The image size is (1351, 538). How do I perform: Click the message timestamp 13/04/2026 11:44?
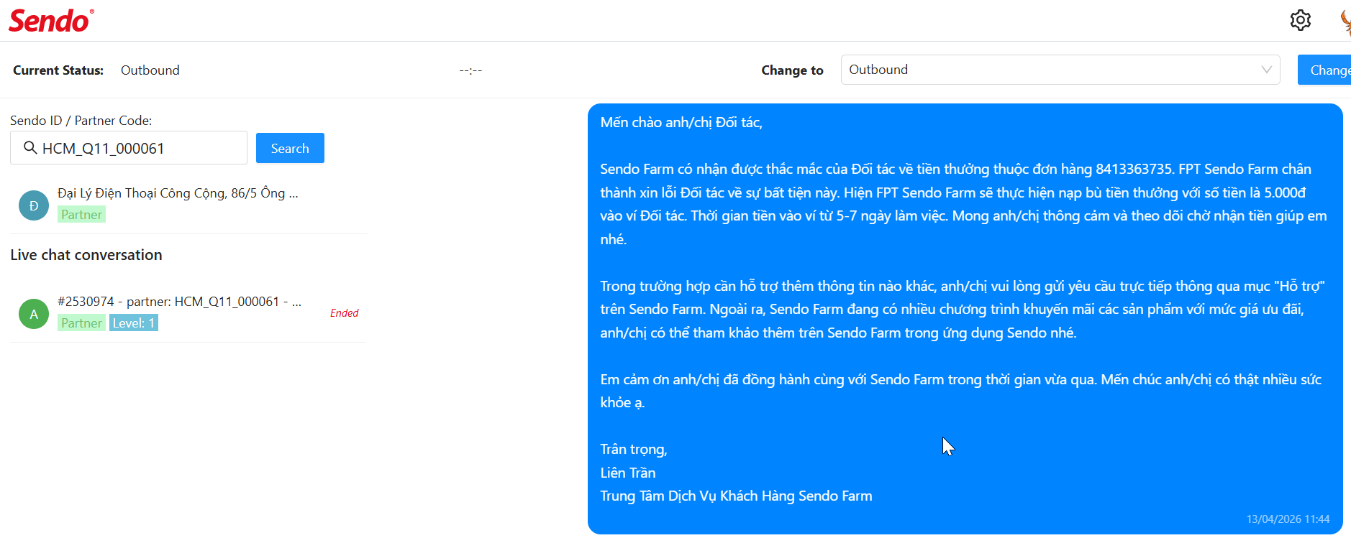click(x=1288, y=519)
